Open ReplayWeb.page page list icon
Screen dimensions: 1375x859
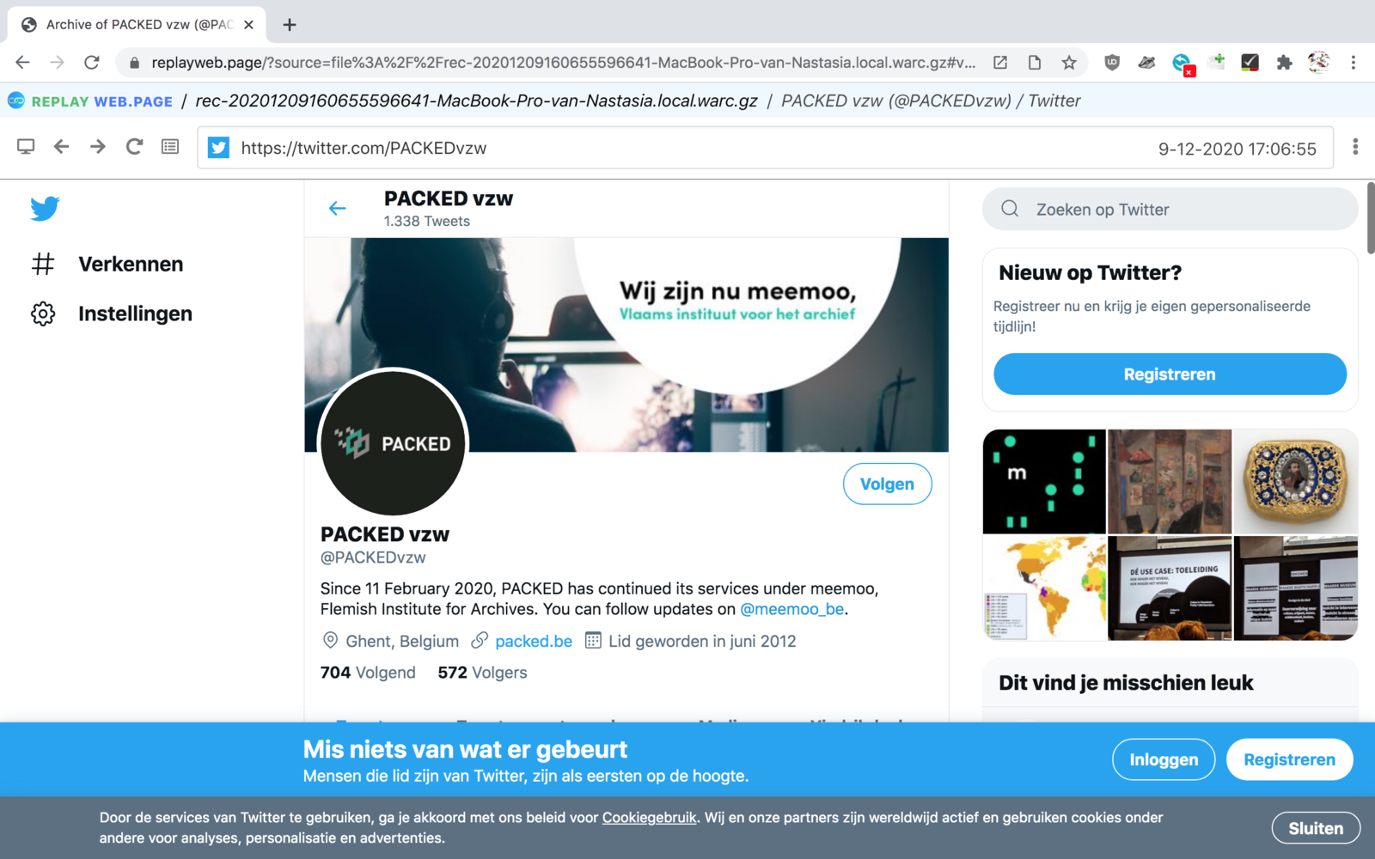point(170,147)
